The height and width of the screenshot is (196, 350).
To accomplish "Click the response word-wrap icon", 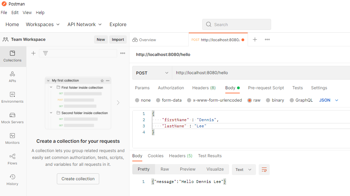I will click(264, 170).
